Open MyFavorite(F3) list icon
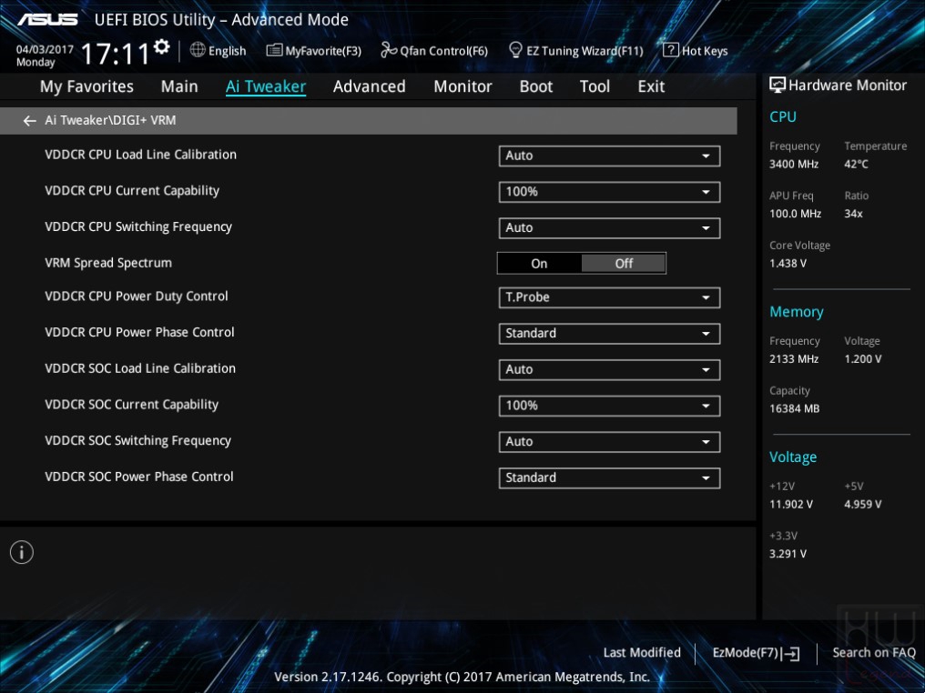This screenshot has width=925, height=693. 274,50
